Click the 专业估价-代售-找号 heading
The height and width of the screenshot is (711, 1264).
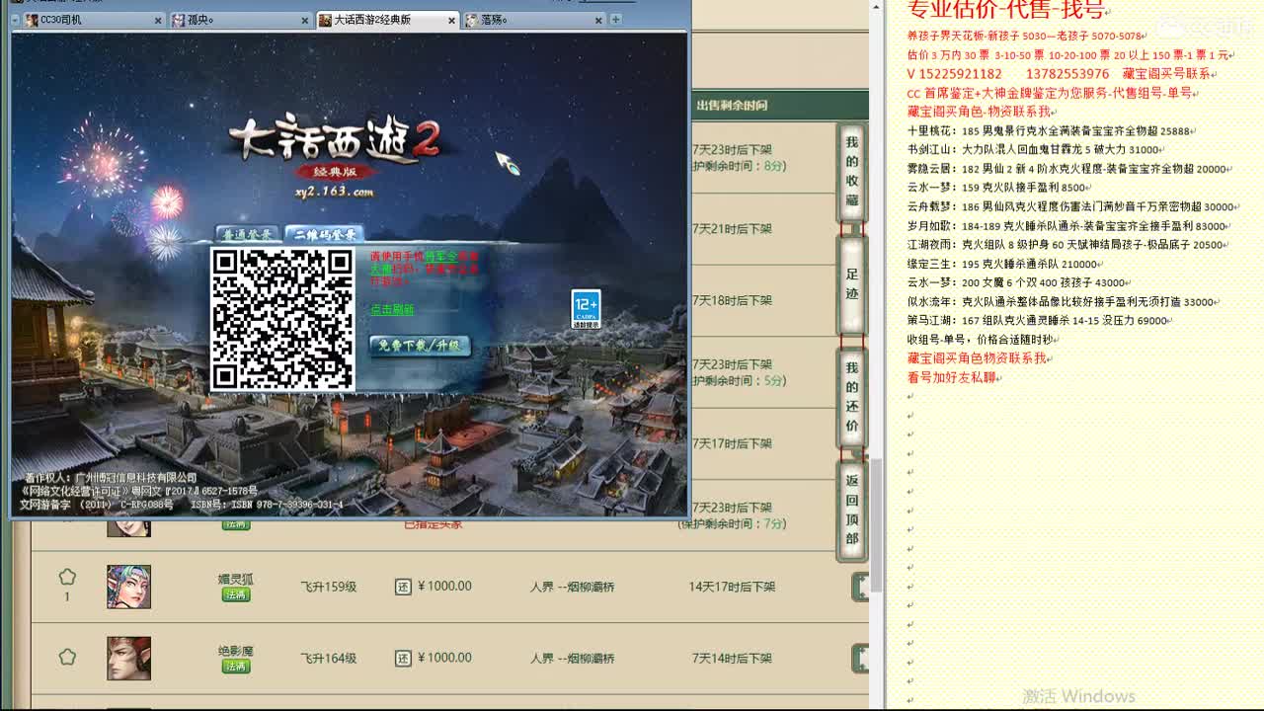pos(1005,11)
